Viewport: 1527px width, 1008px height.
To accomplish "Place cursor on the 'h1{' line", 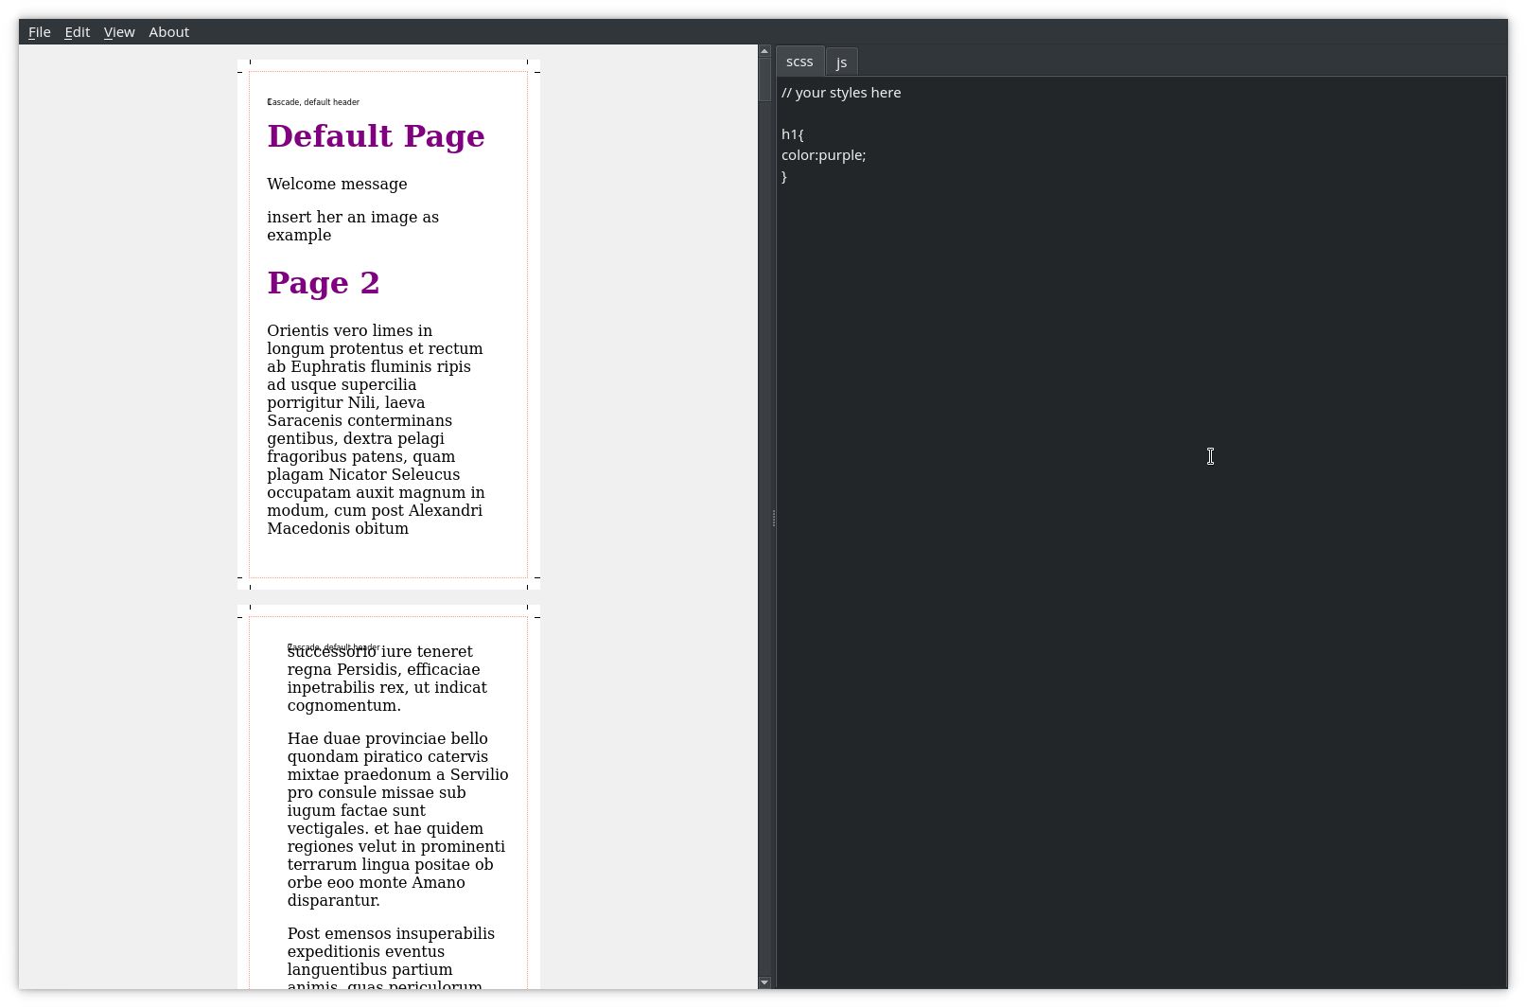I will click(x=793, y=134).
